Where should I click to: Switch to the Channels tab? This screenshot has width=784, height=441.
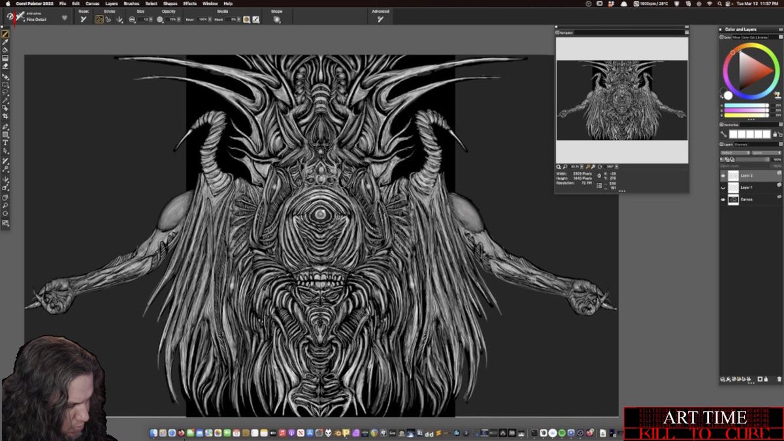740,144
